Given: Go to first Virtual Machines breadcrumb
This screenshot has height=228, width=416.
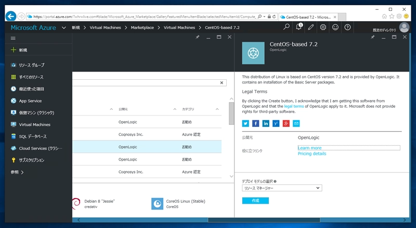Looking at the screenshot, I should [106, 27].
